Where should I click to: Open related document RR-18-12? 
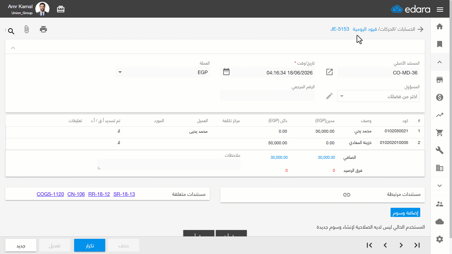pos(99,194)
